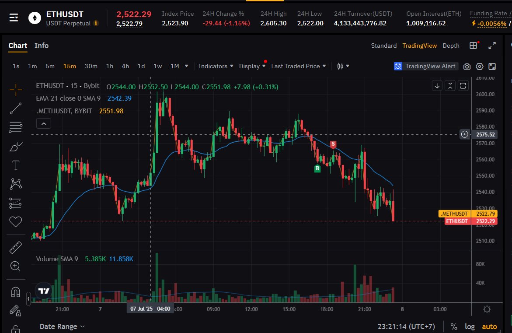Expand more timeframes dropdown arrow
This screenshot has height=333, width=512.
click(x=186, y=66)
